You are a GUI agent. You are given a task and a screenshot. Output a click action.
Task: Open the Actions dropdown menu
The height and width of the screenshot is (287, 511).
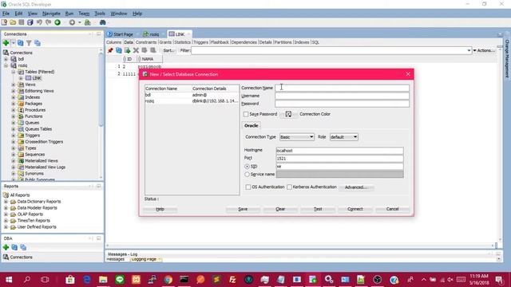click(x=484, y=50)
